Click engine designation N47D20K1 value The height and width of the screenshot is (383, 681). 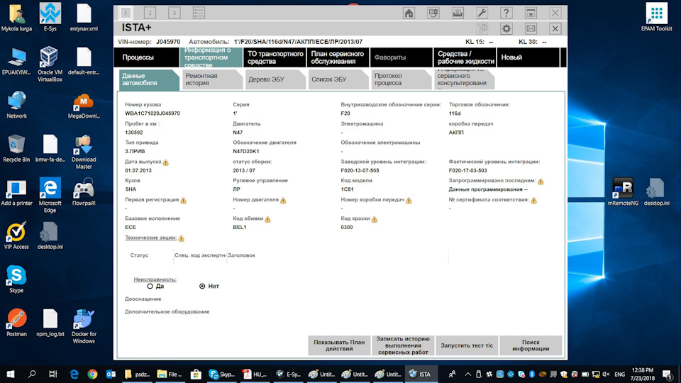246,152
